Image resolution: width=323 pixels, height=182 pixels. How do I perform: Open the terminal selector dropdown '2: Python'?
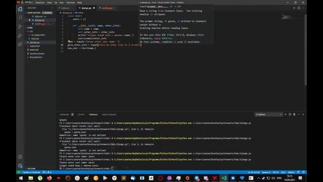tap(268, 115)
